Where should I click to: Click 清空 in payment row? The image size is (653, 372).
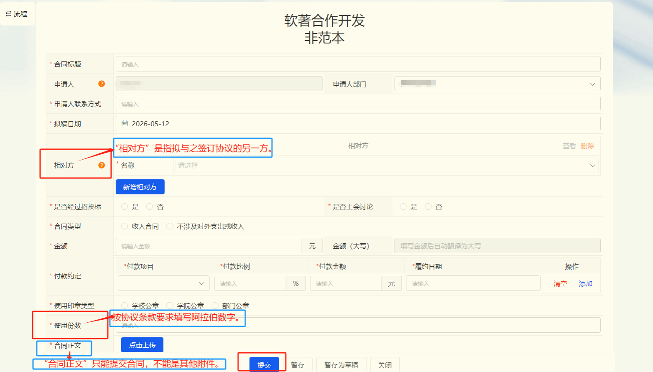tap(560, 283)
